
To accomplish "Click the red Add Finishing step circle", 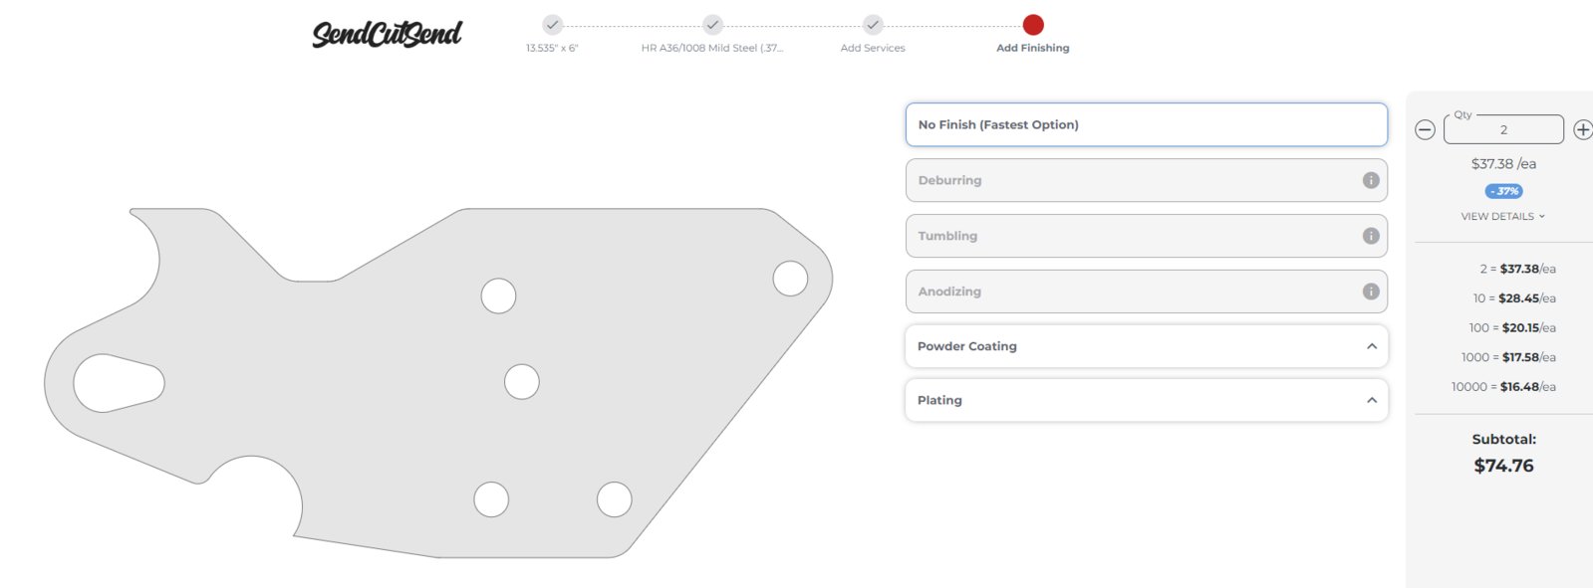I will coord(1033,25).
